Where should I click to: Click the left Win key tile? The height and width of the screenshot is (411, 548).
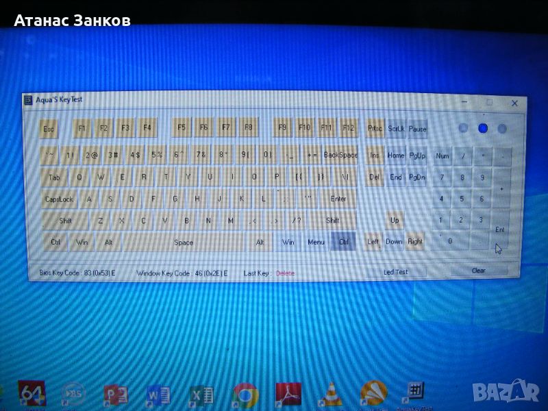82,242
